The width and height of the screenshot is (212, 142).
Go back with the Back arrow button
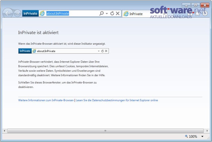click(8, 13)
